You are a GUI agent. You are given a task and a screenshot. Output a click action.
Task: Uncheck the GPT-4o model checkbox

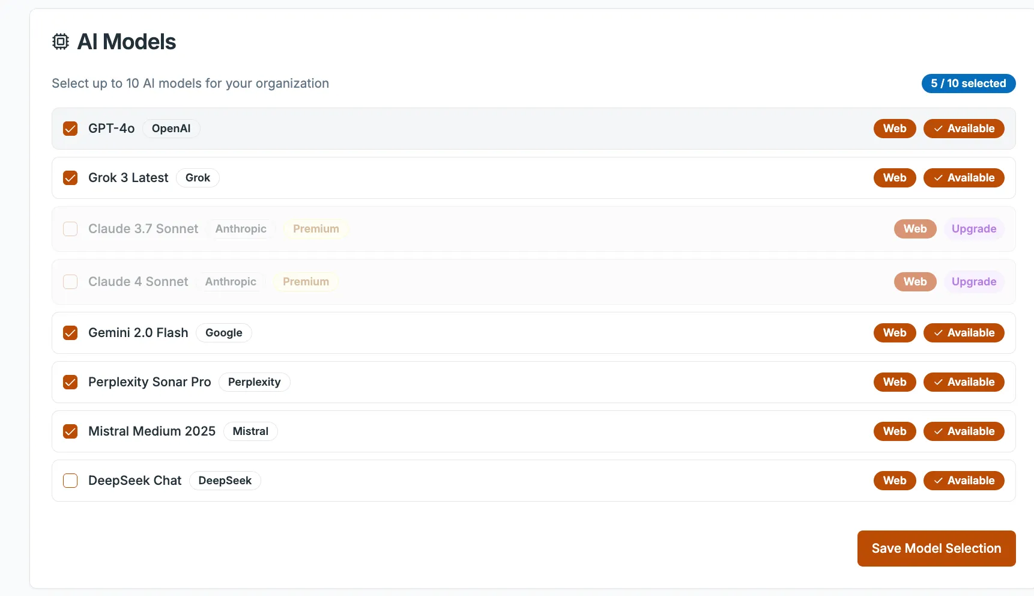70,129
